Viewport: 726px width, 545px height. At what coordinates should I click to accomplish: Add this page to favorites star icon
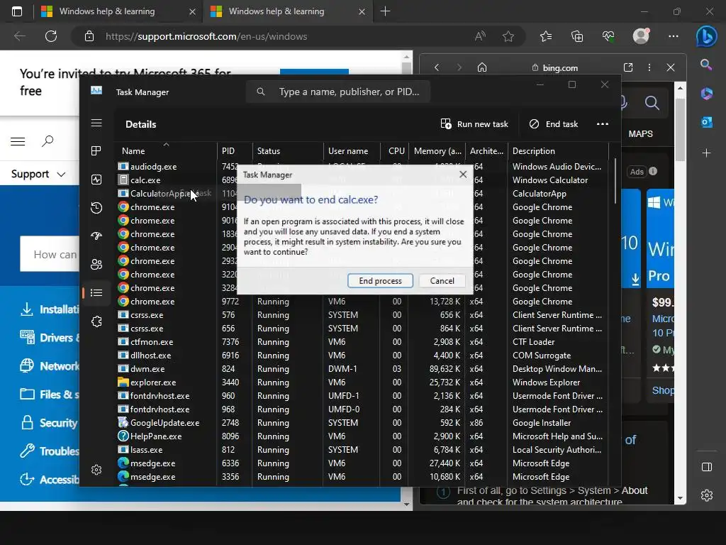click(x=508, y=36)
